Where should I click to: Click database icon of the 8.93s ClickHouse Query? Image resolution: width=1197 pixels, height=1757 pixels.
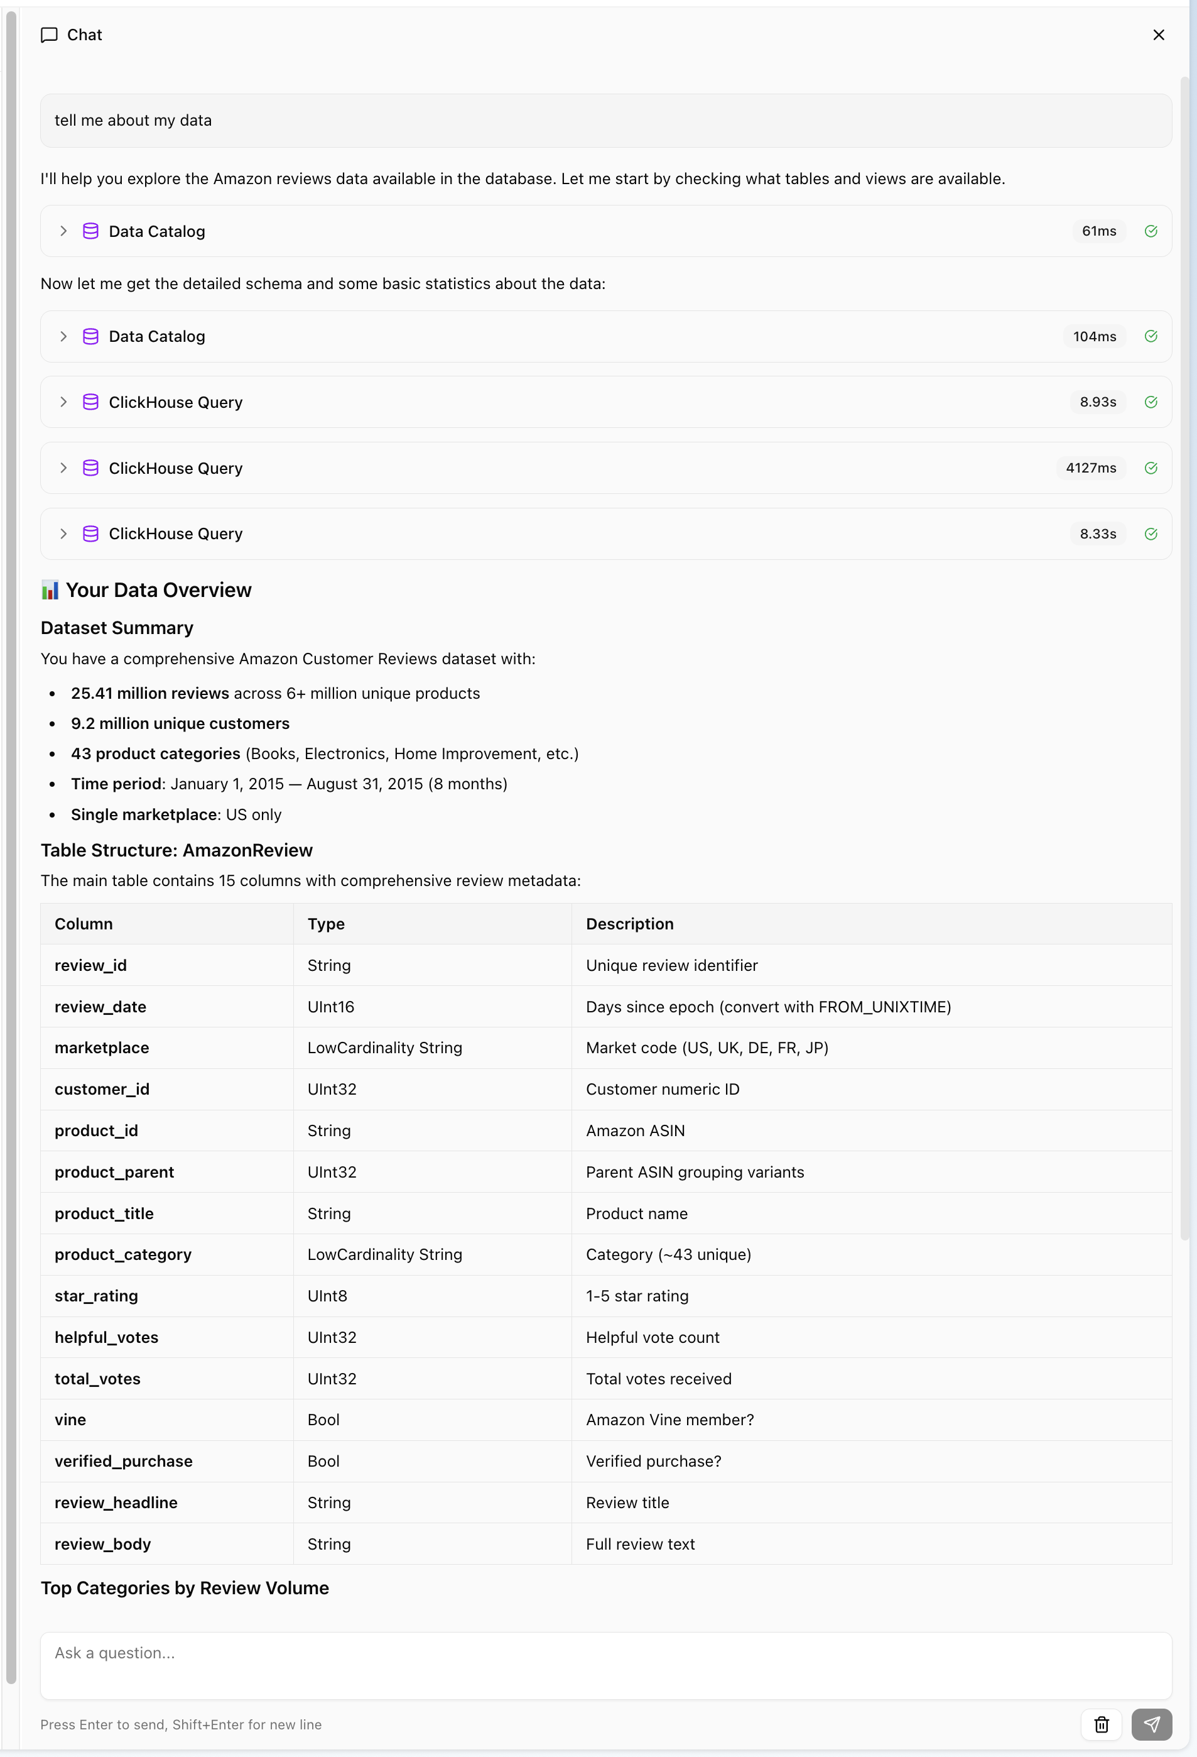point(90,402)
